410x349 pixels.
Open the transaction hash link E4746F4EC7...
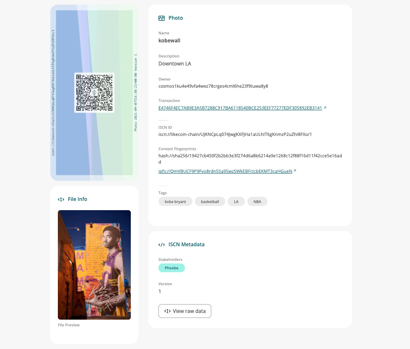240,108
